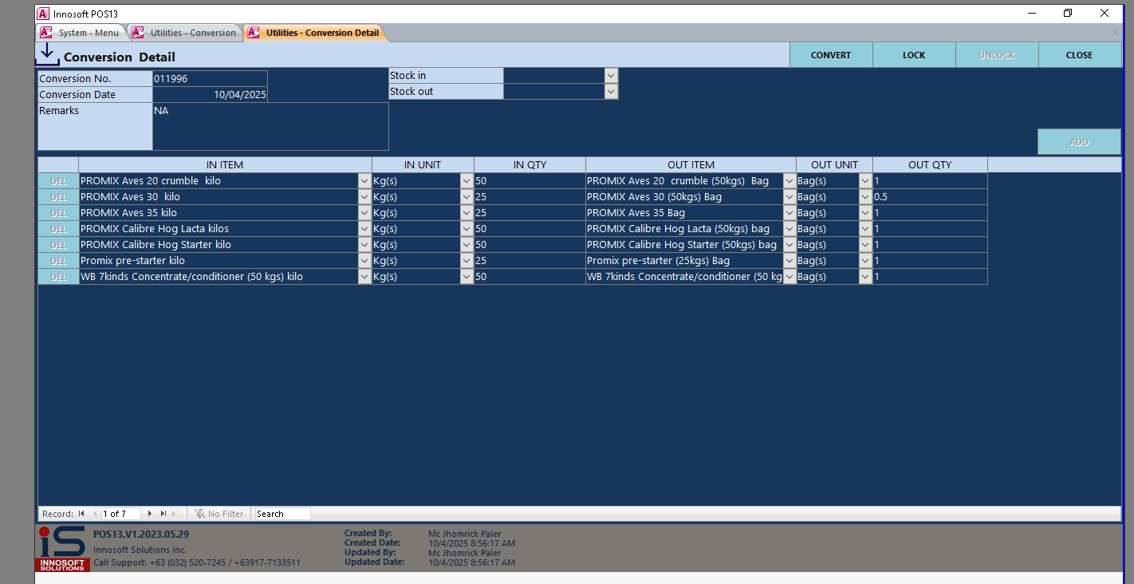Click the LOCK button
The width and height of the screenshot is (1134, 584).
pos(914,55)
